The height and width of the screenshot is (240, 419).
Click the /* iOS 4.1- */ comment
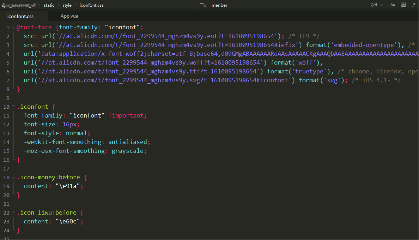376,80
